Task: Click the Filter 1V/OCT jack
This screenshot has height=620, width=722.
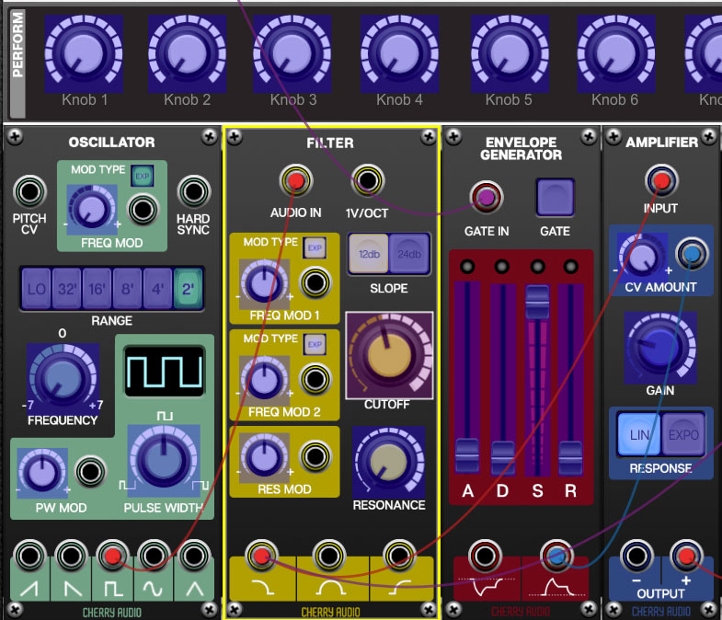Action: coord(368,180)
